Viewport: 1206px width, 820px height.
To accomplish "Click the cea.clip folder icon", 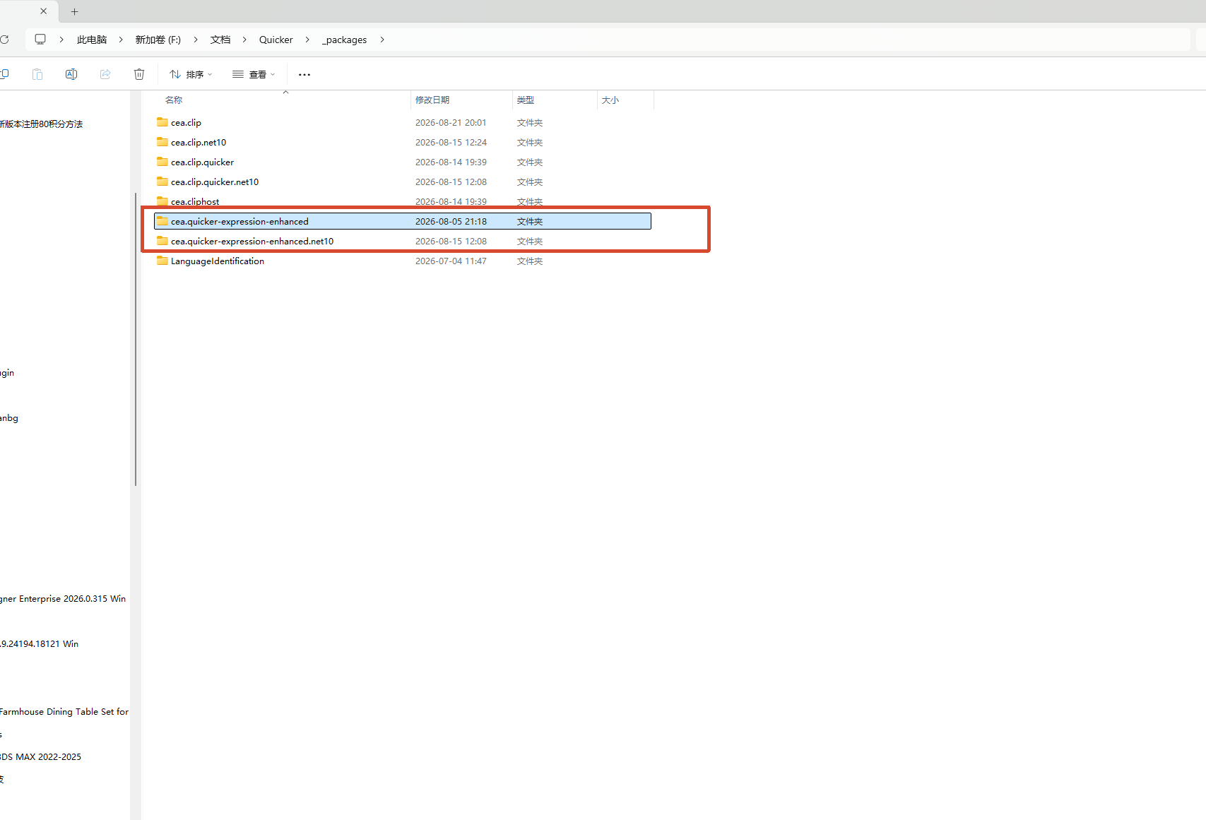I will [162, 122].
